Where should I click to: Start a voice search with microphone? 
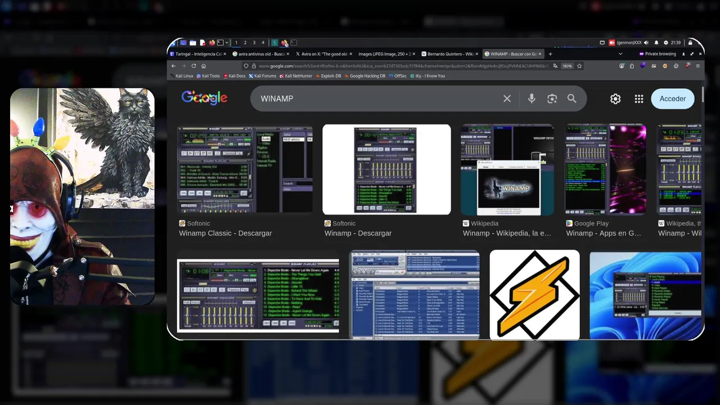(532, 98)
